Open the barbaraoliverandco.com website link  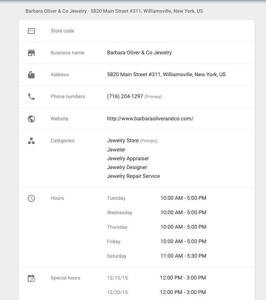[150, 119]
